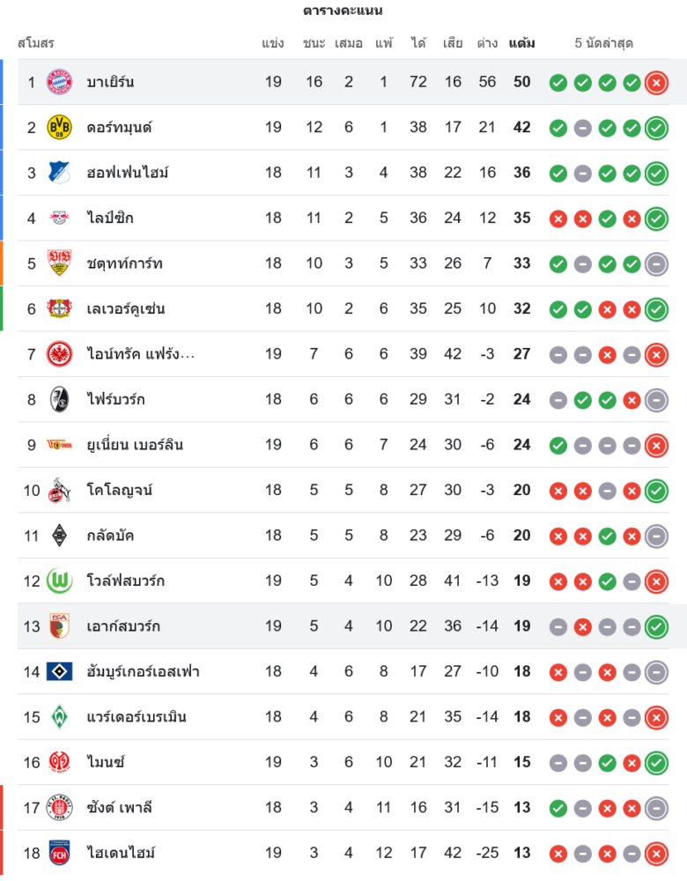Click Bayern's latest match loss indicator
Viewport: 687px width, 881px height.
click(656, 83)
